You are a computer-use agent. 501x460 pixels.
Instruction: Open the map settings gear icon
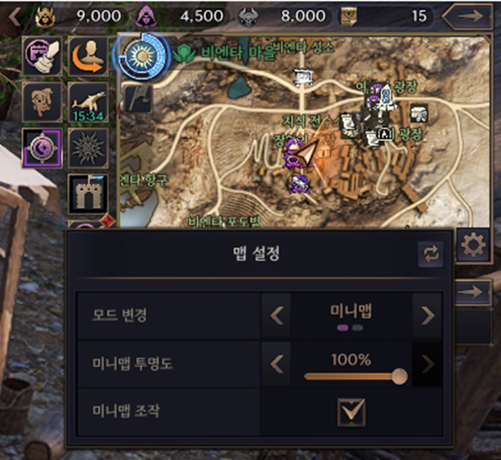tap(473, 245)
